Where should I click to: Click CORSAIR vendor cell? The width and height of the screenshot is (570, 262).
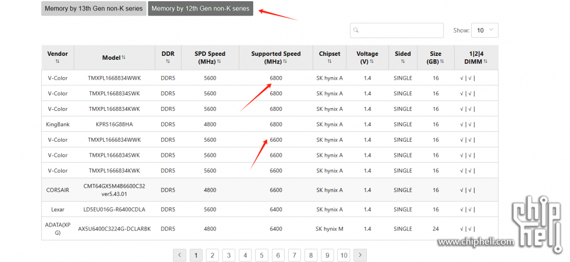point(58,190)
